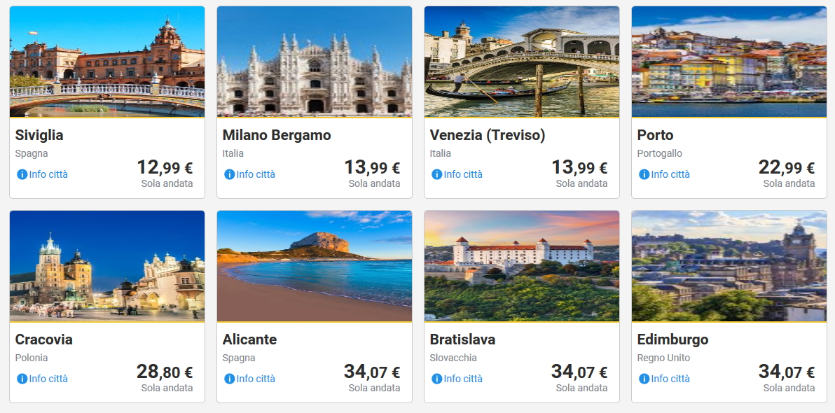Viewport: 835px width, 413px height.
Task: Click the info icon on Edimburgo card
Action: point(644,379)
